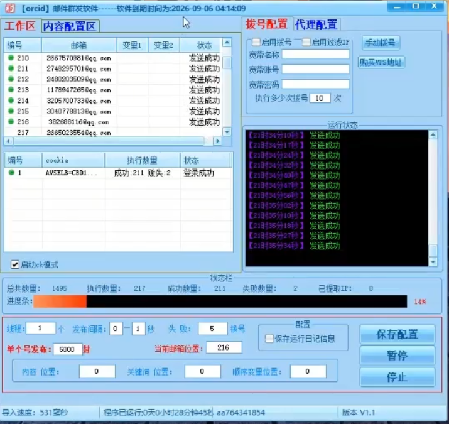Save settings with the 保存配置 button
This screenshot has width=449, height=424.
pos(397,334)
